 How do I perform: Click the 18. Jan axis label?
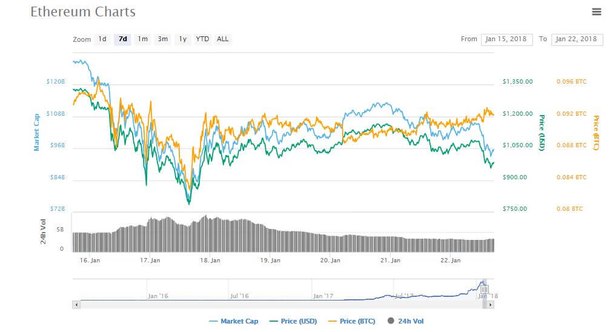[210, 260]
